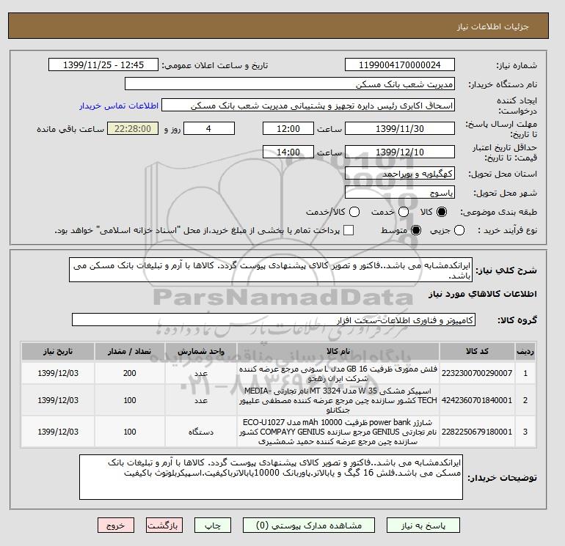Click need date 1399/12/03 in row 2
Viewport: 565px width, 546px height.
(58, 400)
